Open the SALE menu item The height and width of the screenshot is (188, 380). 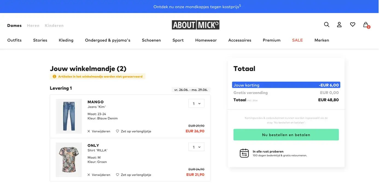pyautogui.click(x=297, y=40)
